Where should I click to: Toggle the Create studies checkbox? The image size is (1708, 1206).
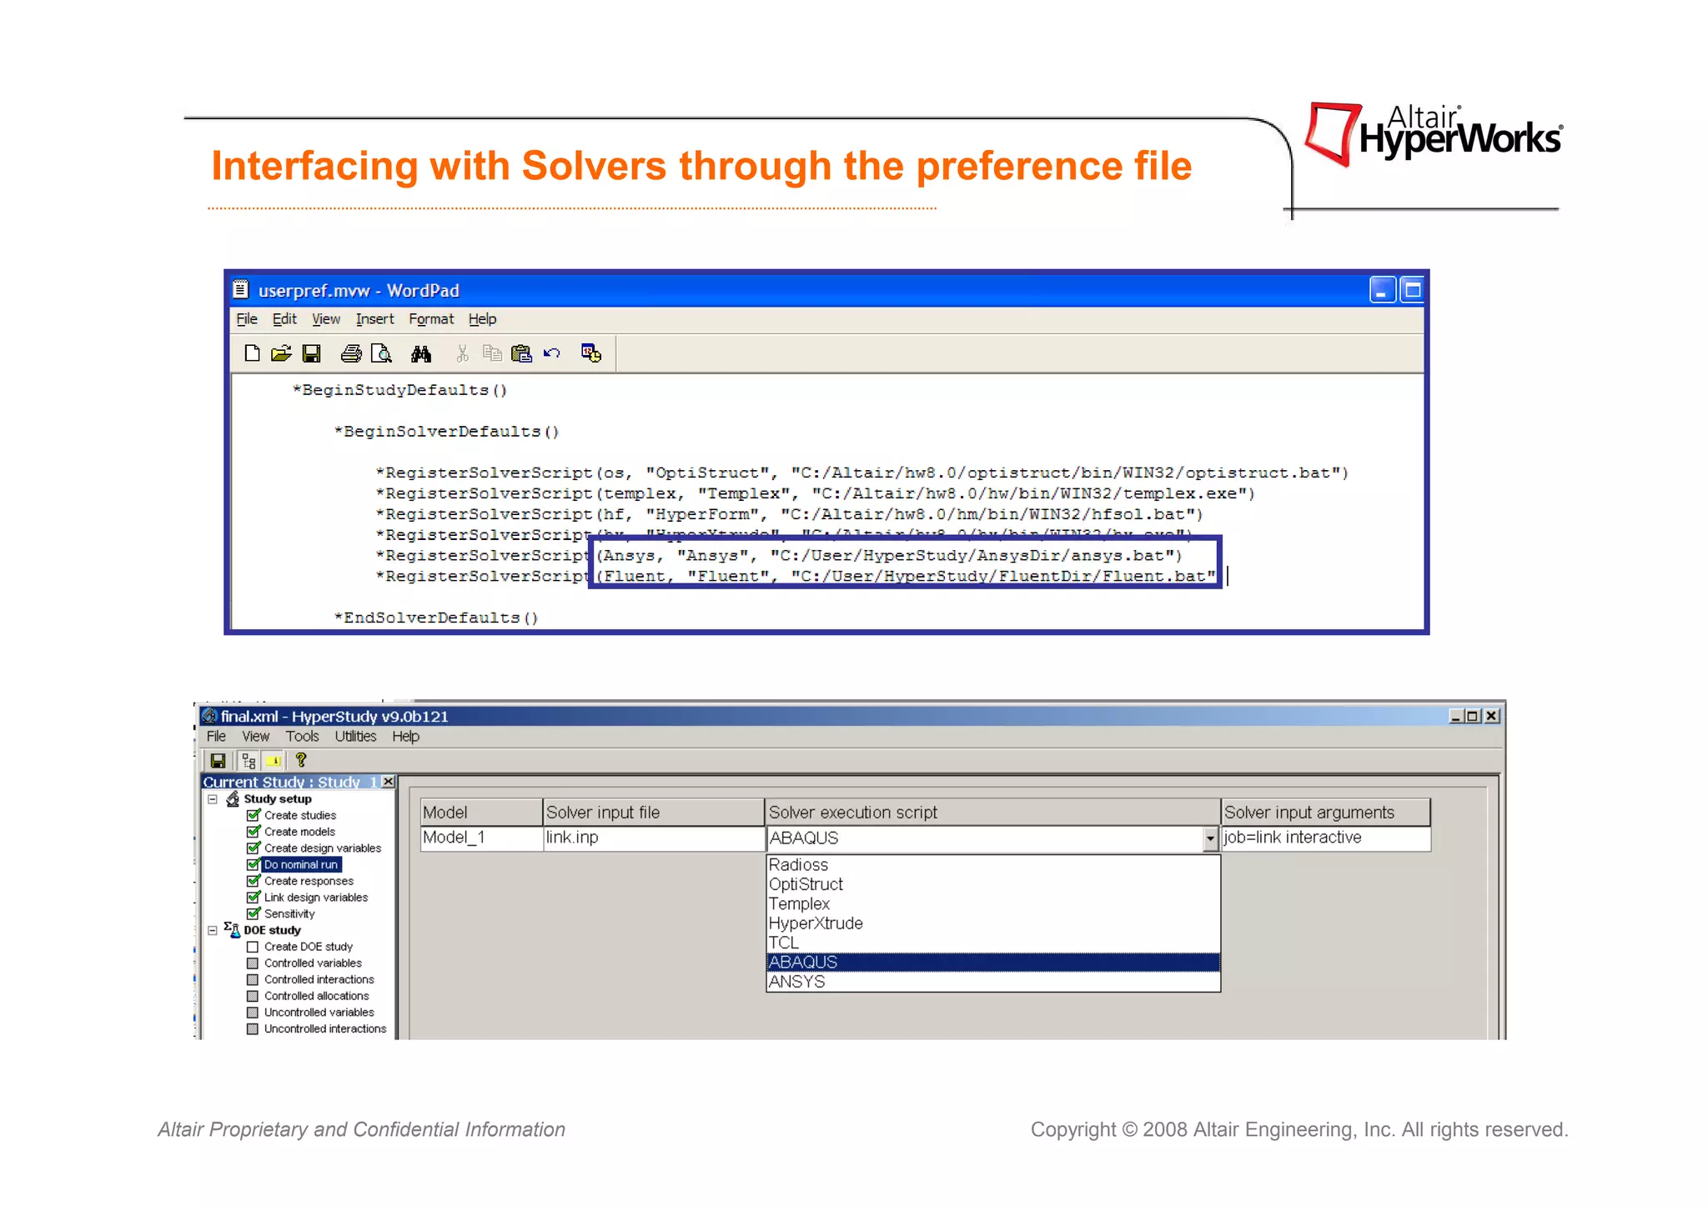(x=254, y=815)
